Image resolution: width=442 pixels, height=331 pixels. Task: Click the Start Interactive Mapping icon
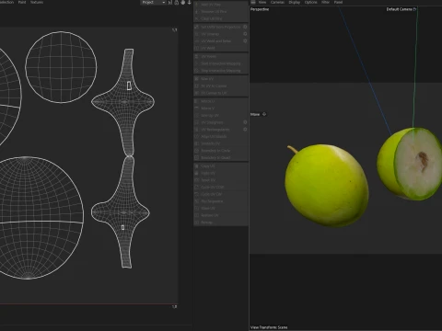click(197, 63)
